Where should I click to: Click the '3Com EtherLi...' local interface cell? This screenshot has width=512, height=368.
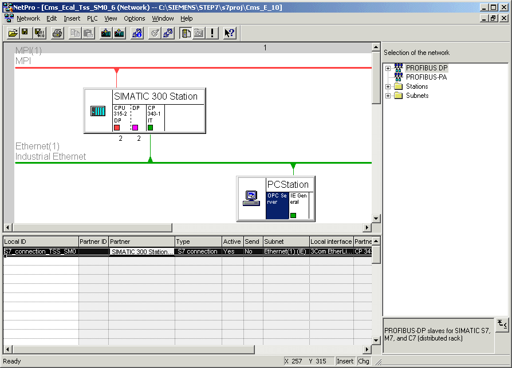(332, 251)
